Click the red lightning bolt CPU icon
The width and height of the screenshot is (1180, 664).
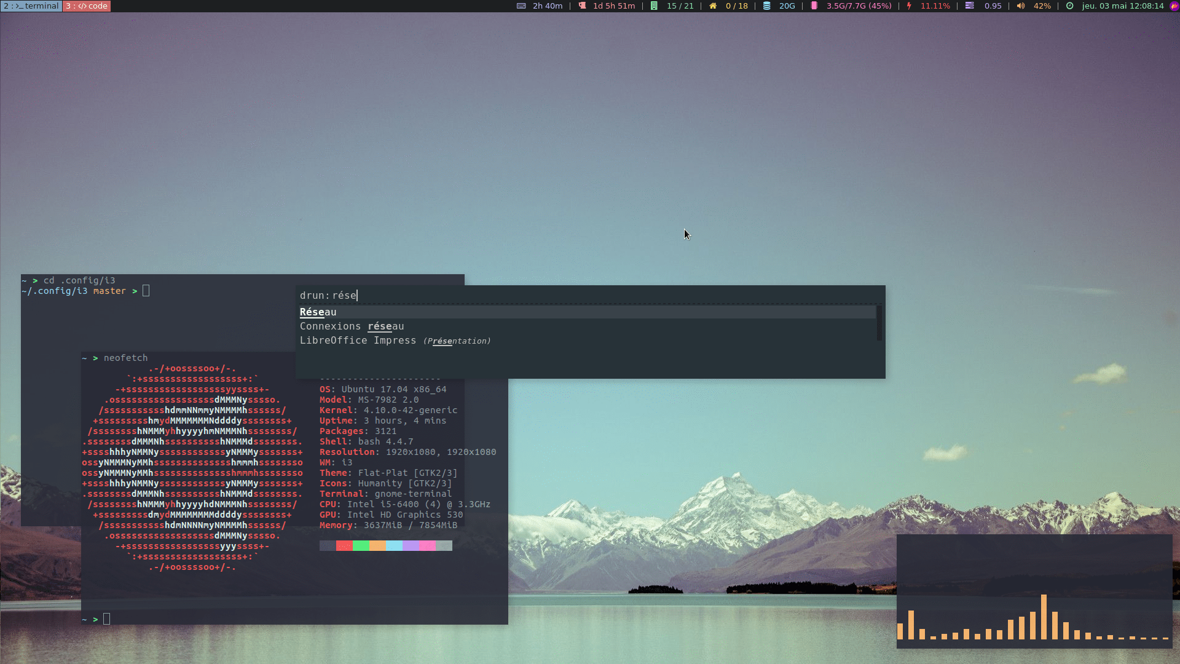point(909,6)
